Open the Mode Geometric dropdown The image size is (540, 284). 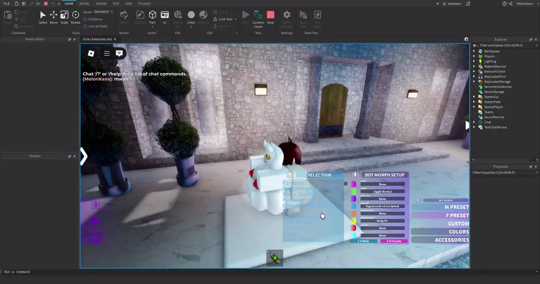click(103, 12)
